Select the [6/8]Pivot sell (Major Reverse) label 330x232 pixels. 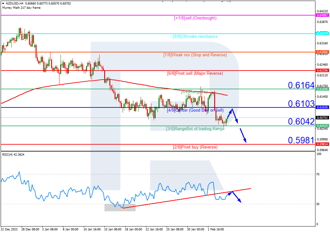click(194, 73)
